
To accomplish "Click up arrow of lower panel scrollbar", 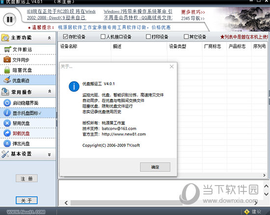I will [x=266, y=186].
